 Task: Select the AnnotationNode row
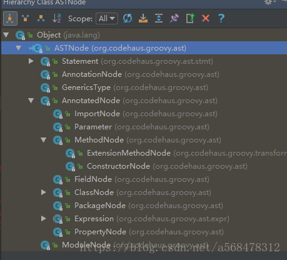[x=144, y=74]
